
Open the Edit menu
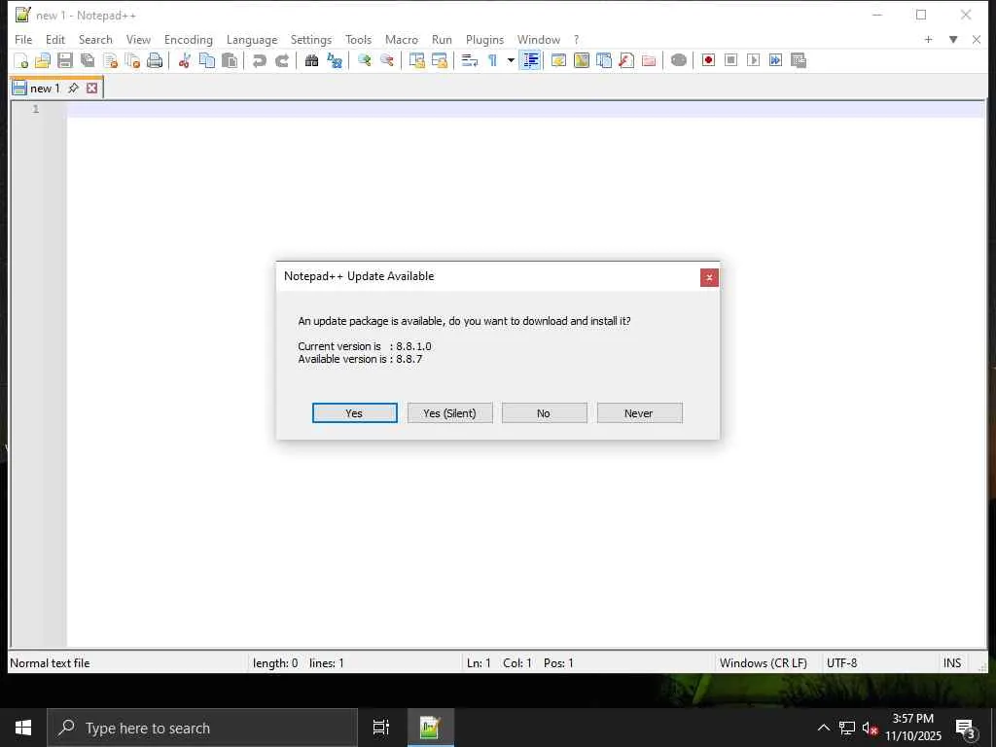click(x=55, y=39)
